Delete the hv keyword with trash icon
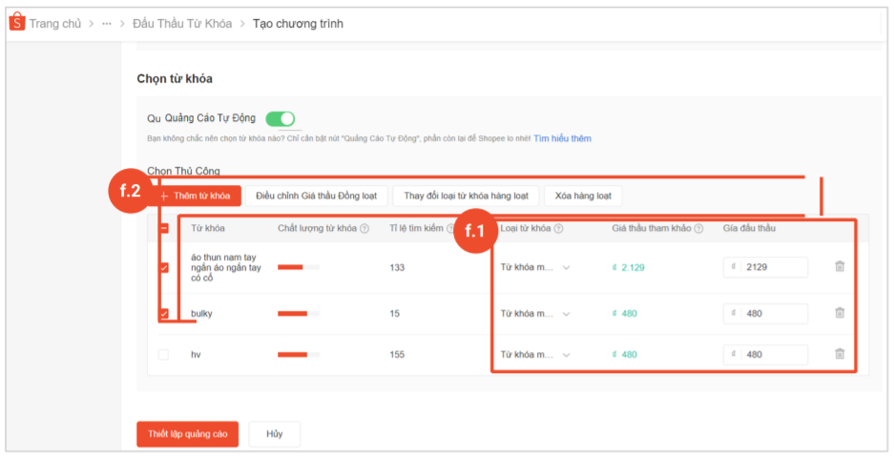This screenshot has height=456, width=894. [840, 354]
